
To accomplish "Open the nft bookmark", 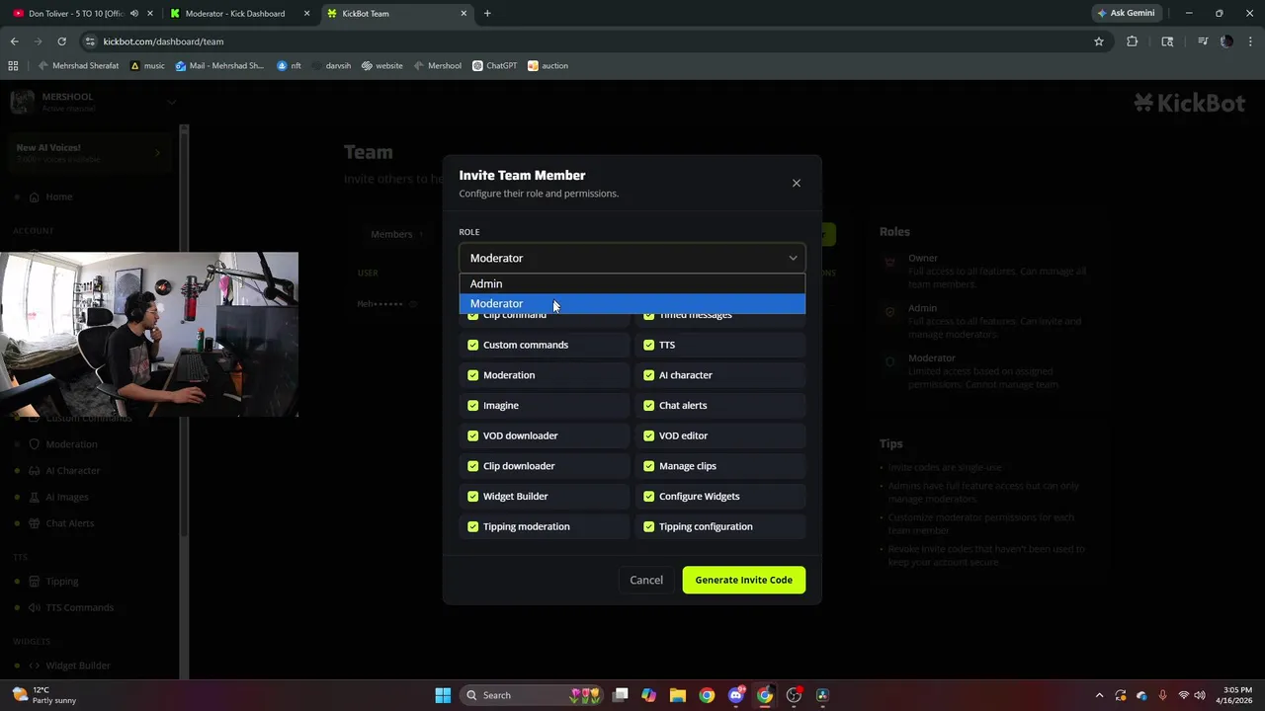I will click(x=289, y=66).
